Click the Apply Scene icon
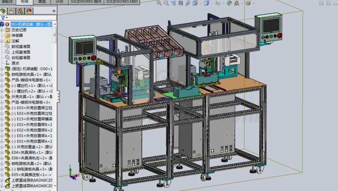 pyautogui.click(x=237, y=3)
